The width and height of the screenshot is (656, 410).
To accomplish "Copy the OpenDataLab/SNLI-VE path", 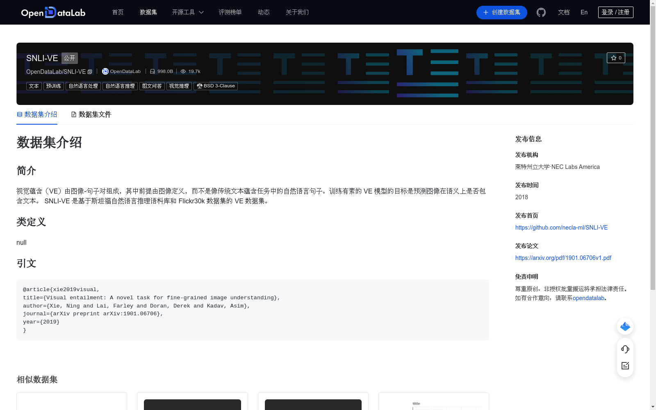I will click(90, 72).
